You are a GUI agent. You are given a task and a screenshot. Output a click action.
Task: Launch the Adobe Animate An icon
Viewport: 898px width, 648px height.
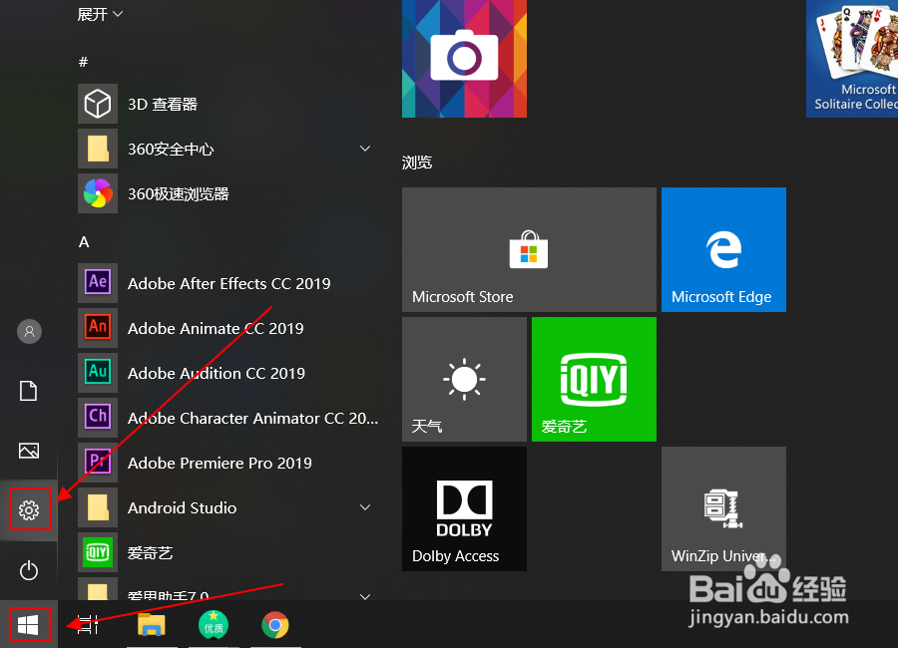[98, 328]
